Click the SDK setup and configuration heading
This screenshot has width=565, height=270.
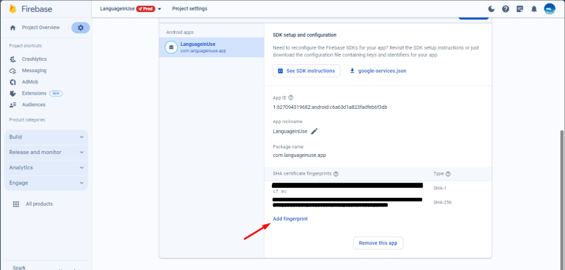click(304, 35)
